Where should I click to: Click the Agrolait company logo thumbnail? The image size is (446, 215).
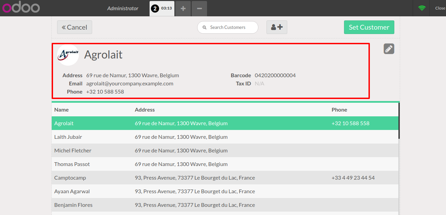tap(68, 54)
